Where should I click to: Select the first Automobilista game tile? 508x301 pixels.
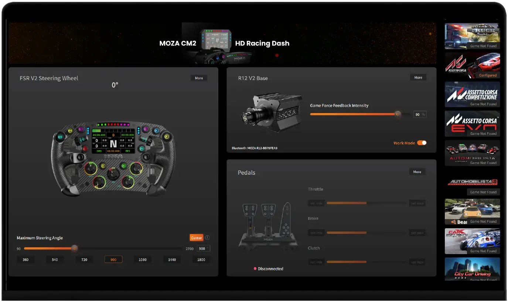coord(472,153)
